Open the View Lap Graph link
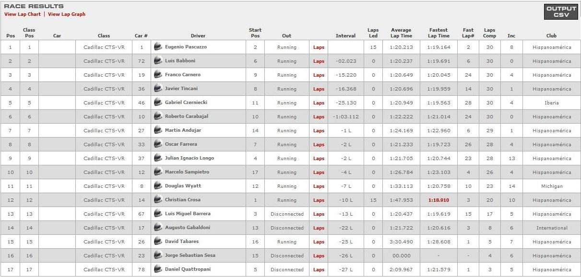This screenshot has height=277, width=581. tap(67, 14)
